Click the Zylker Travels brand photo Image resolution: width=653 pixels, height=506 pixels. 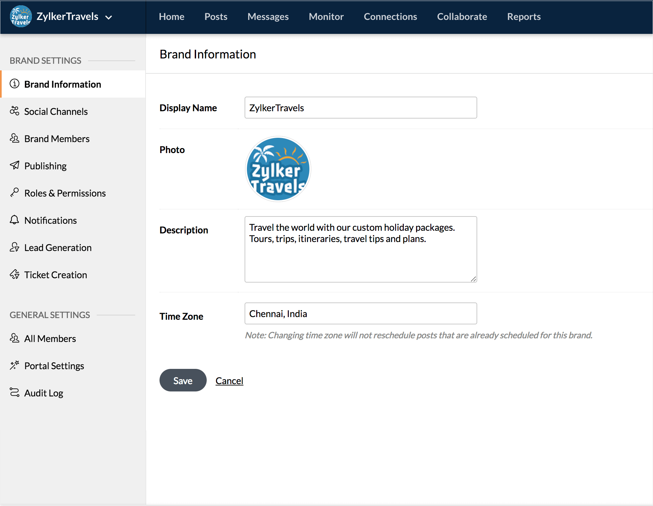(278, 169)
